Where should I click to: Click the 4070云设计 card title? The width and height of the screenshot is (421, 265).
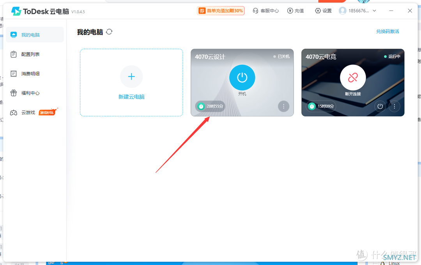210,57
